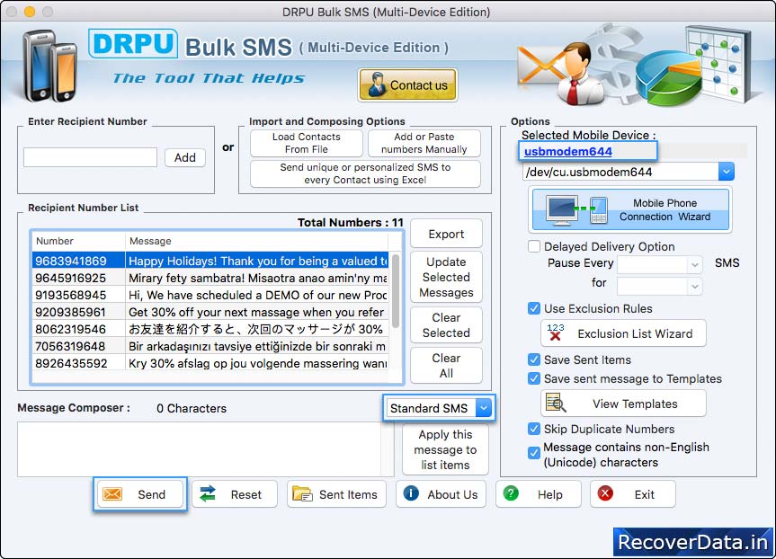Click the computer-phone connection wizard icon
The width and height of the screenshot is (776, 559).
tap(576, 209)
